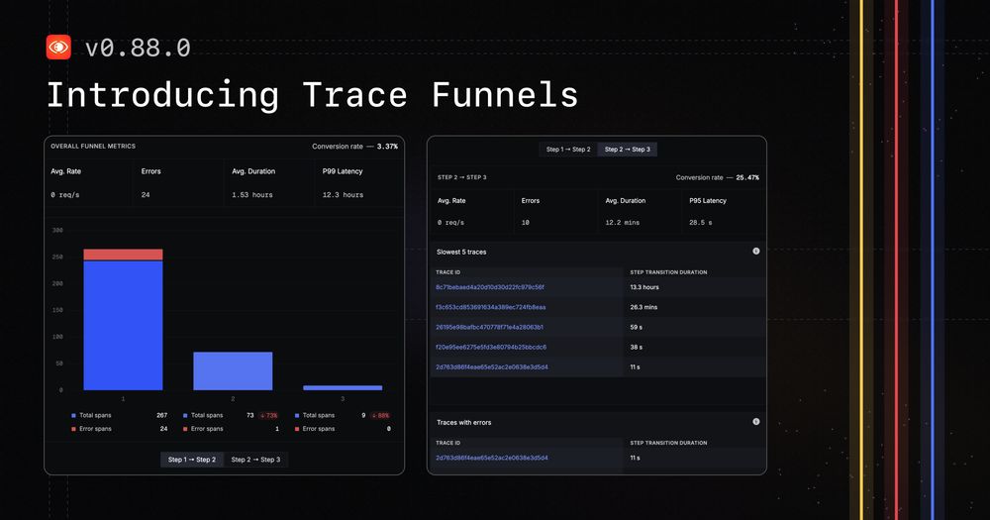
Task: Open trace 2d763d86 in Slowest 5 traces table
Action: coord(492,367)
